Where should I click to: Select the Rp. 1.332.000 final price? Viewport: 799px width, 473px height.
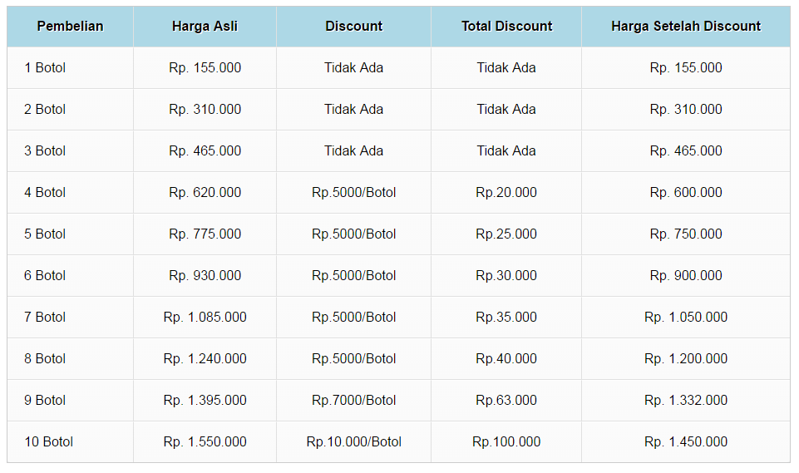(685, 400)
